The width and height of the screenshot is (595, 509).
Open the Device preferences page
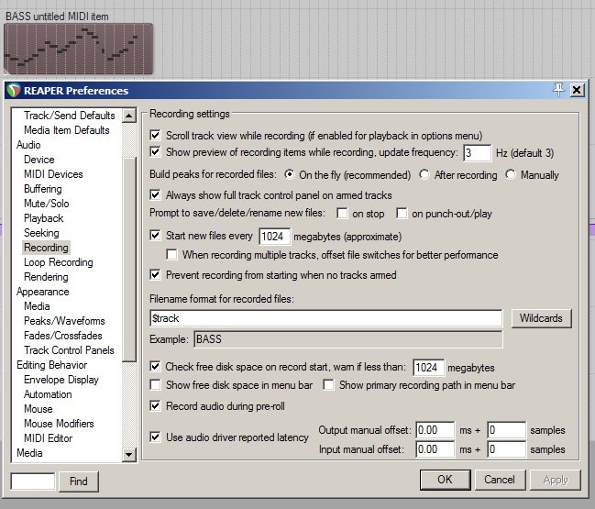tap(39, 160)
